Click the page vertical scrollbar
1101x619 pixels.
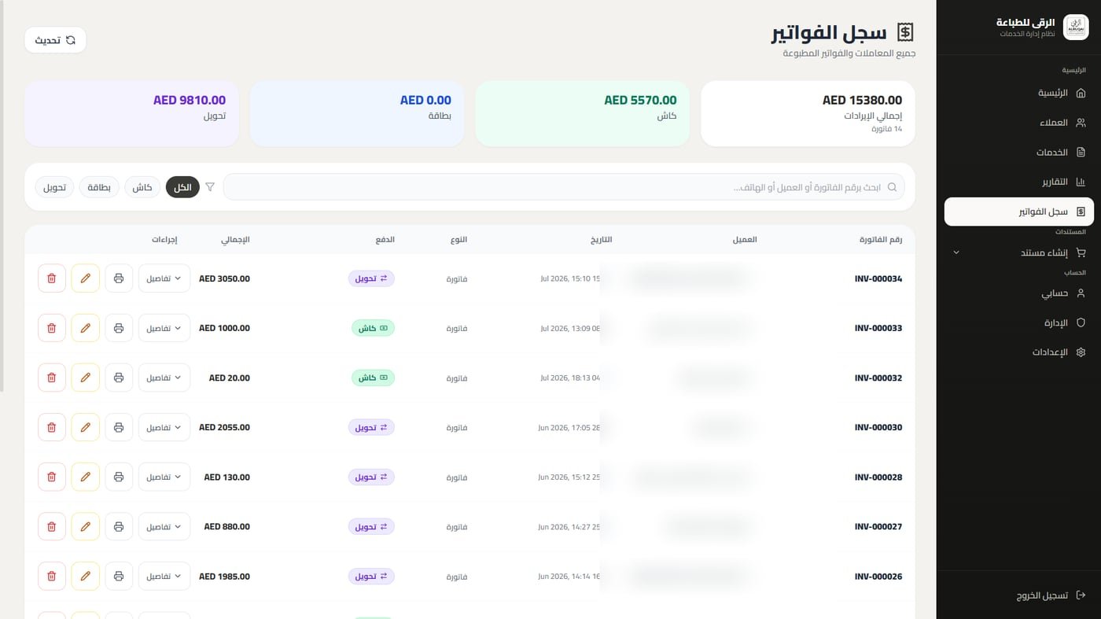click(x=2, y=197)
